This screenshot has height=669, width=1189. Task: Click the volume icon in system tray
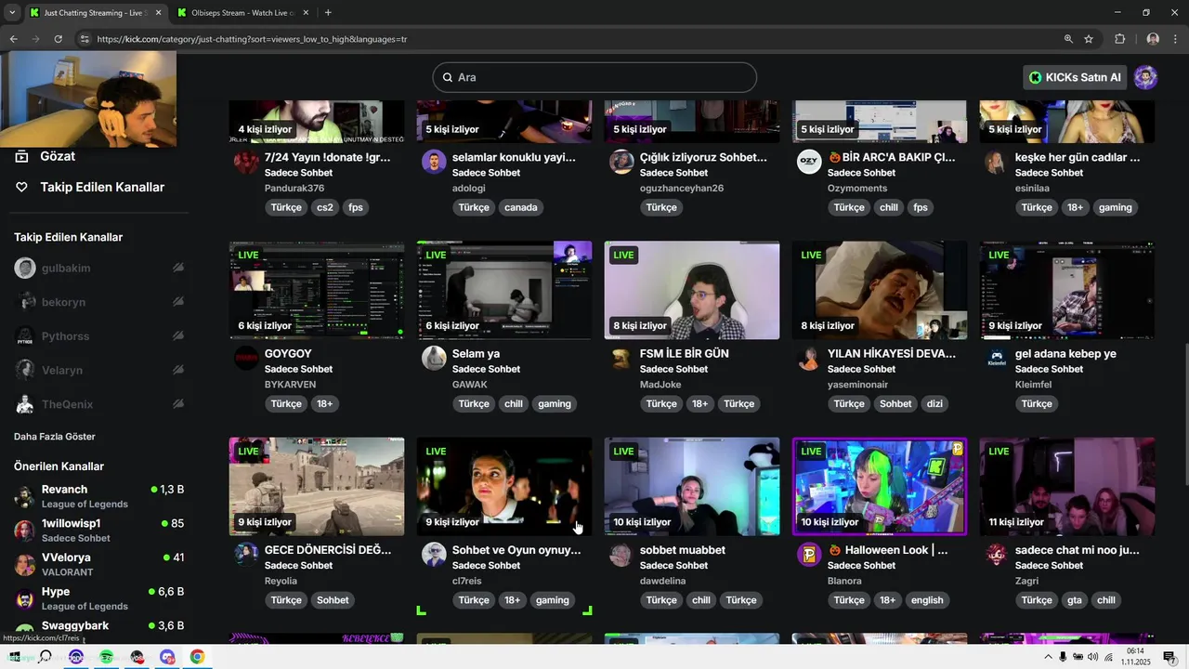coord(1092,657)
